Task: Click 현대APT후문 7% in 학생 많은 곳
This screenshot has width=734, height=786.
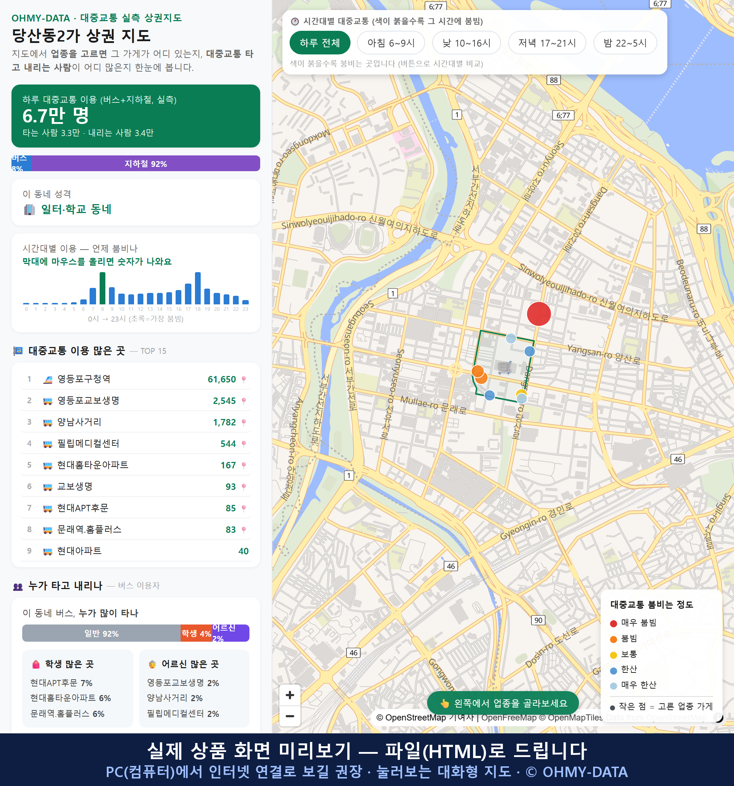Action: 61,683
